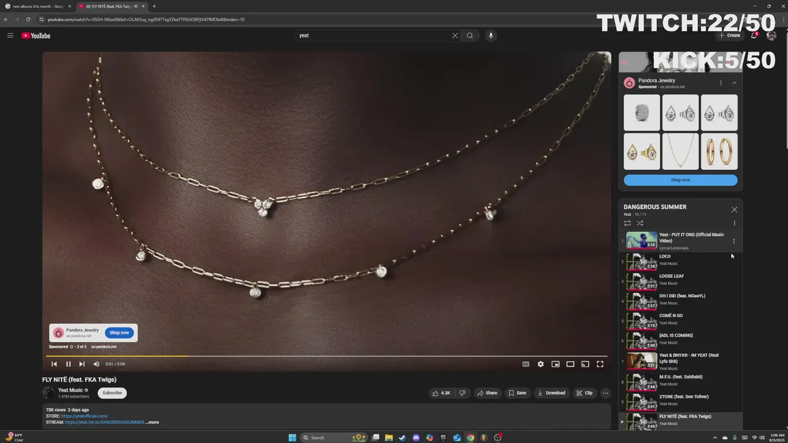788x443 pixels.
Task: Save the video to a playlist
Action: click(517, 393)
